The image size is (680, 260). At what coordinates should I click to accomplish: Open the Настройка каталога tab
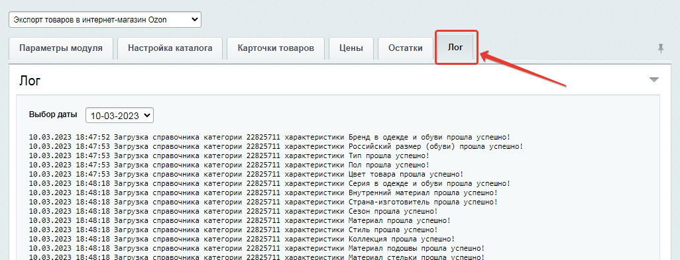pyautogui.click(x=170, y=48)
